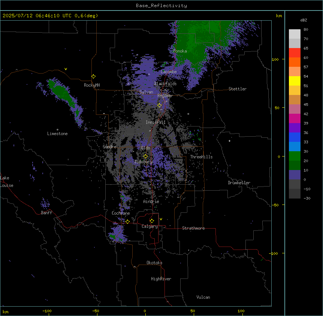Select the yellow diamond marker above Calgary

click(152, 221)
